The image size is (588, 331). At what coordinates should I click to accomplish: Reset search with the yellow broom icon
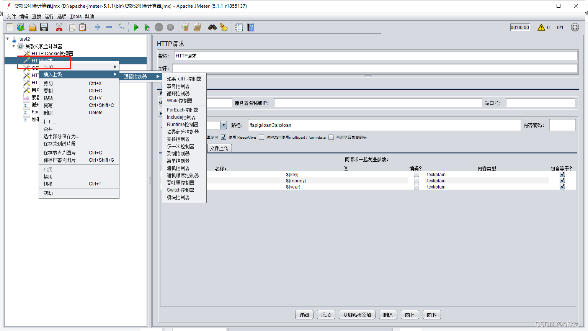[x=224, y=27]
